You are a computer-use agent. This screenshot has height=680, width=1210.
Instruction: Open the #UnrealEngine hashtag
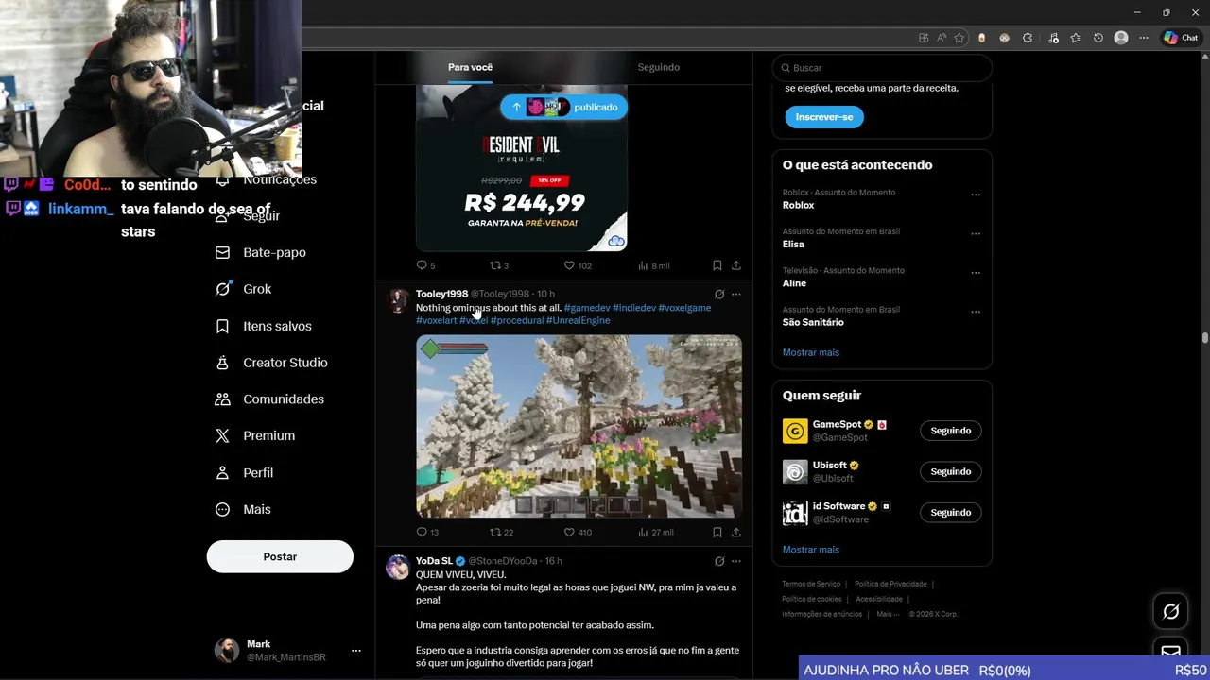578,320
